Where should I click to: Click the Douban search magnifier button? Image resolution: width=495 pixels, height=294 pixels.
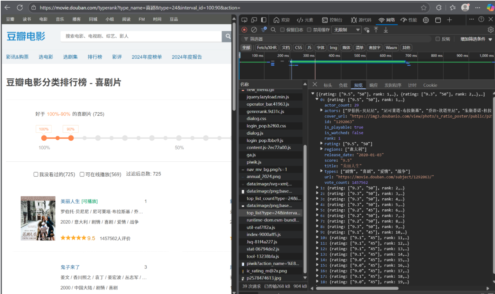[x=228, y=36]
